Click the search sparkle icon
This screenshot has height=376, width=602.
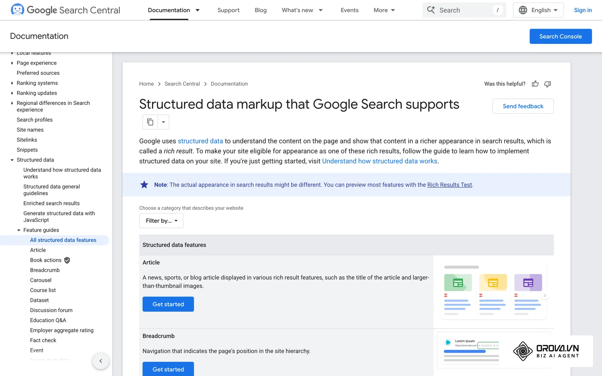tap(431, 10)
